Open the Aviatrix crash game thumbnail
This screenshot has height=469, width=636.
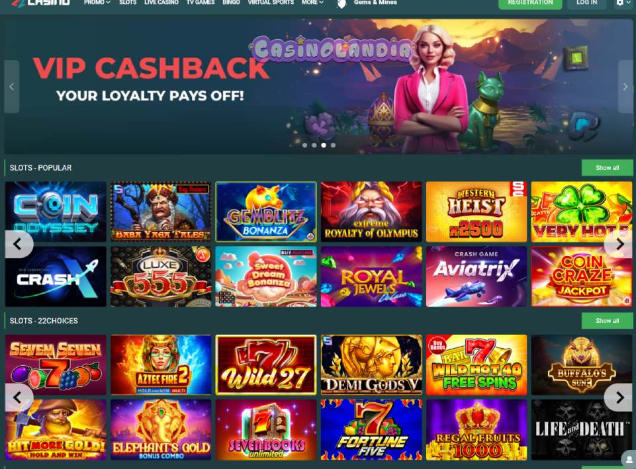point(477,277)
